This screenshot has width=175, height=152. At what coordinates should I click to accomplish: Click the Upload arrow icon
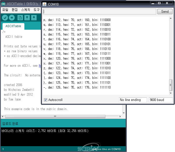click(x=12, y=18)
